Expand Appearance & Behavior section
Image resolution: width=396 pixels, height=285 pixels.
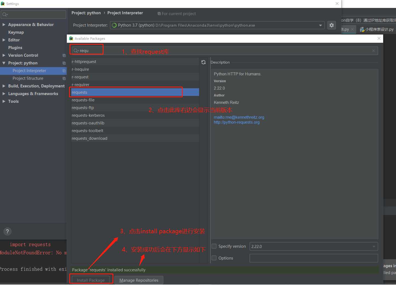(x=4, y=25)
